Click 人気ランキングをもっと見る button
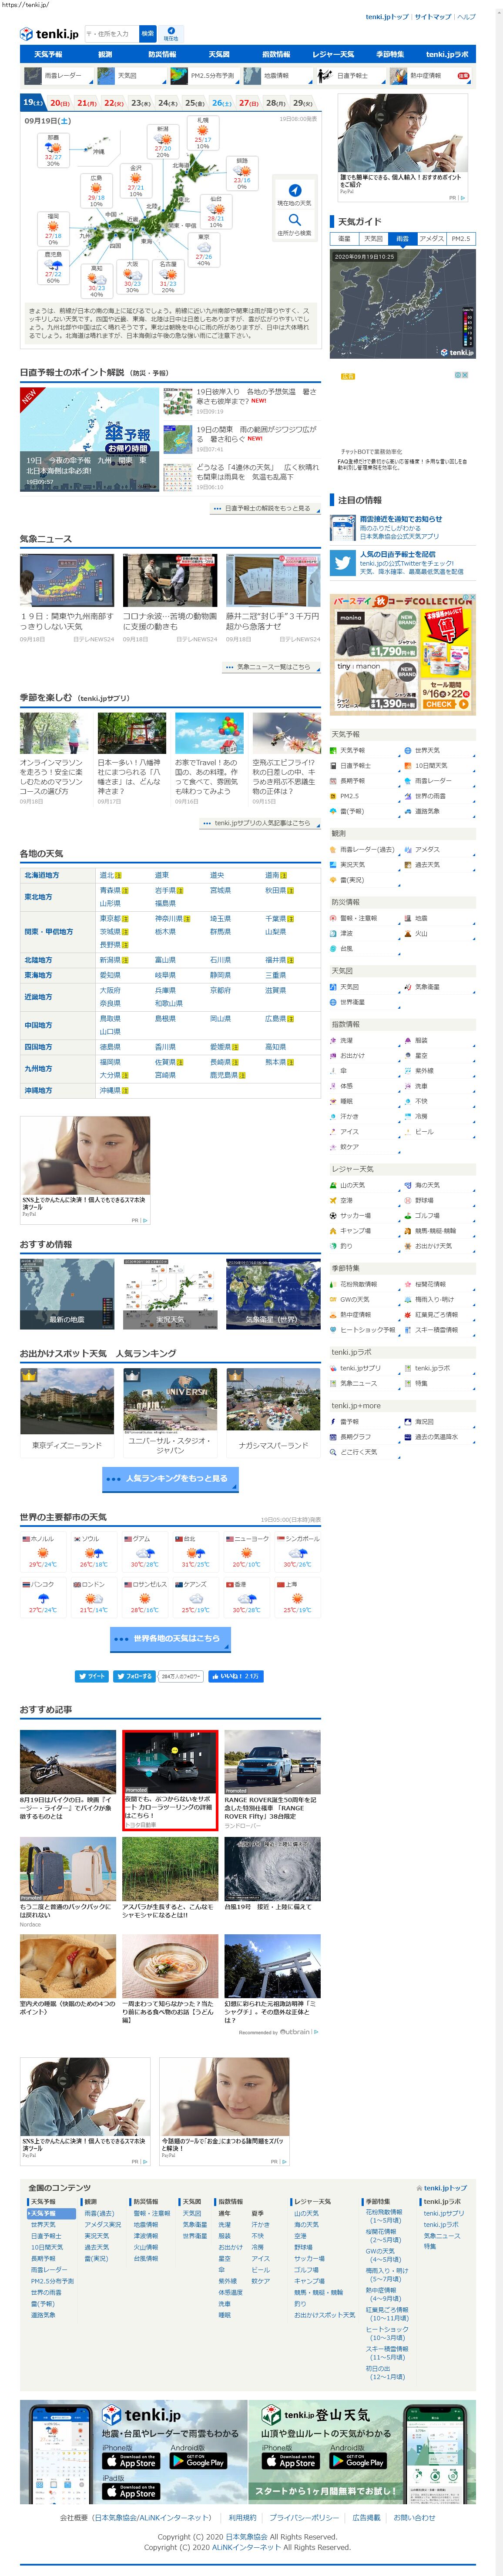 (x=170, y=1478)
